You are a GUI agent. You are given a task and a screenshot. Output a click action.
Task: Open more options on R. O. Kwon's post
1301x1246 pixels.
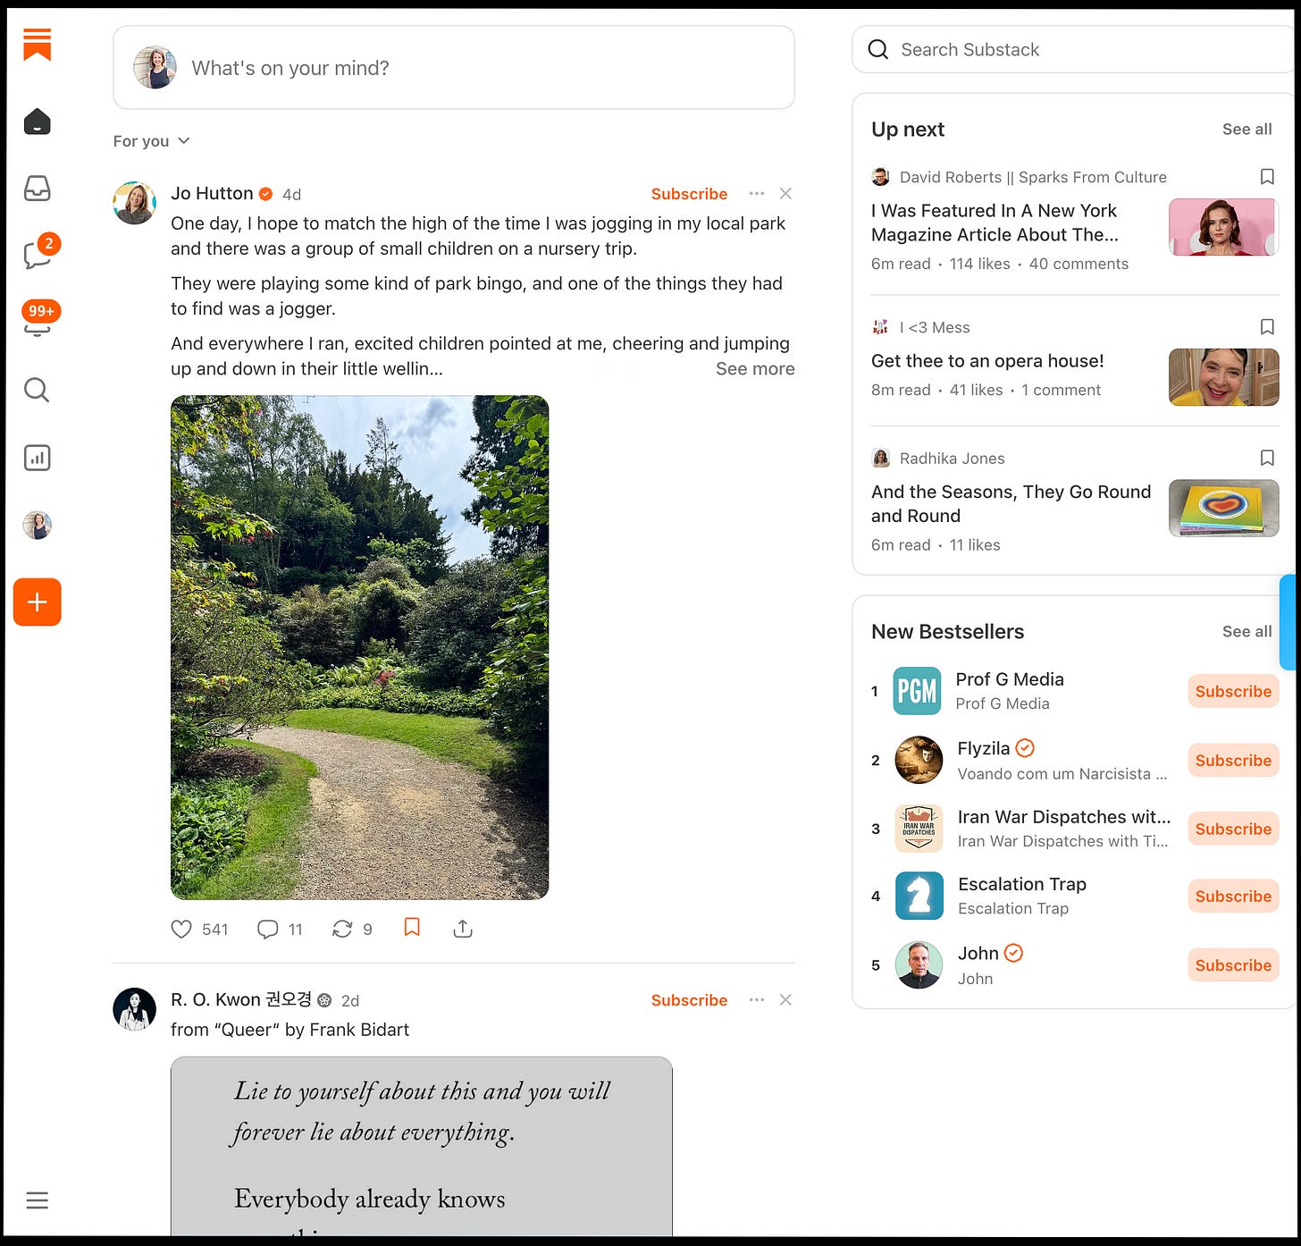757,1000
